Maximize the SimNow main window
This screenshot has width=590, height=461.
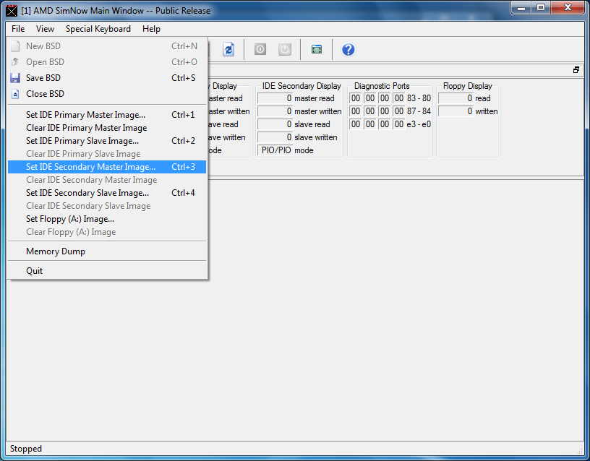coord(541,8)
